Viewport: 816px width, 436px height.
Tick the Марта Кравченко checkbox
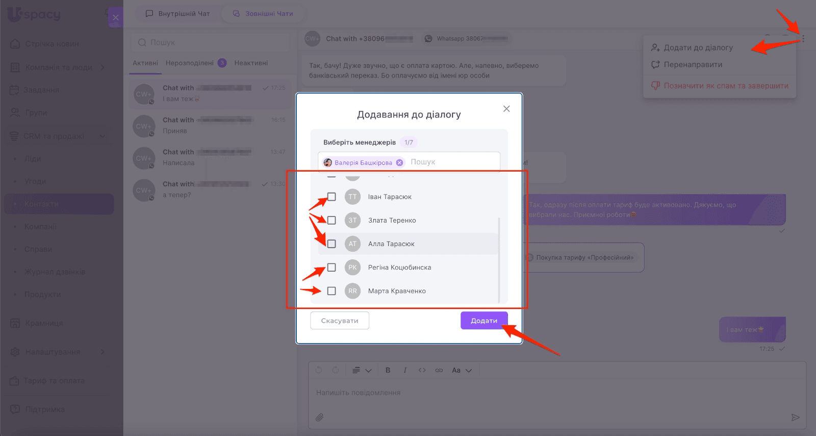pos(331,290)
